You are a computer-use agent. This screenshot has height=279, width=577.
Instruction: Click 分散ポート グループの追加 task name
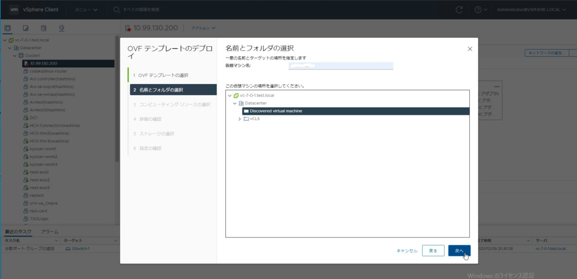click(x=29, y=249)
